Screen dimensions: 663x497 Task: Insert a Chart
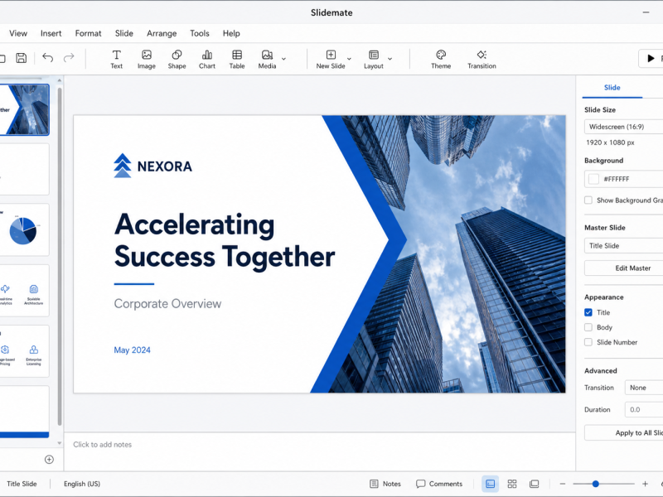click(x=207, y=59)
